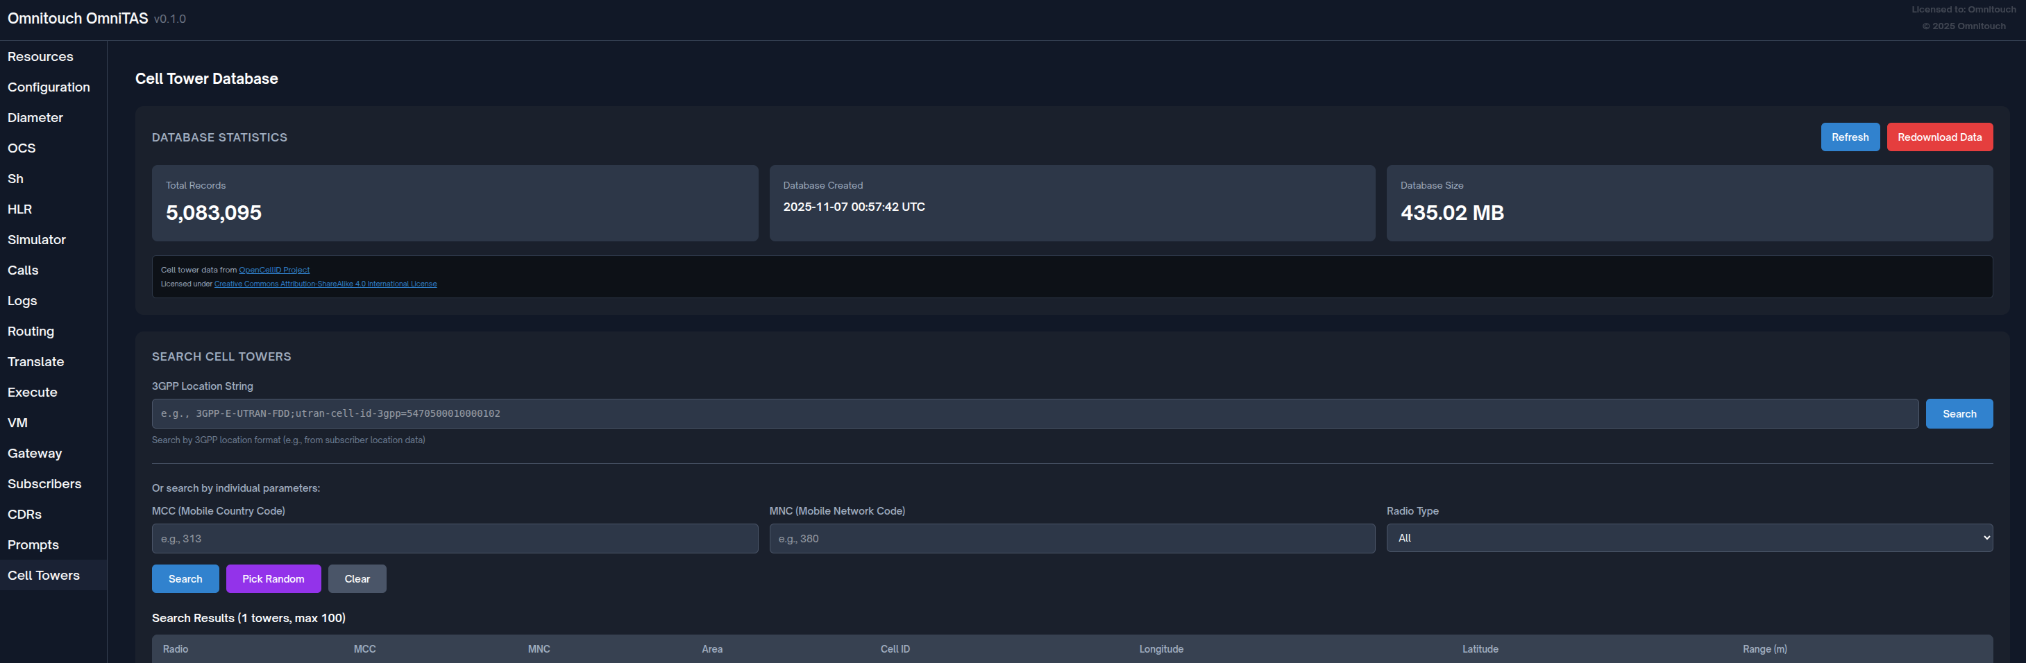This screenshot has height=663, width=2026.
Task: Click the 3GPP Location String input field
Action: 1034,413
